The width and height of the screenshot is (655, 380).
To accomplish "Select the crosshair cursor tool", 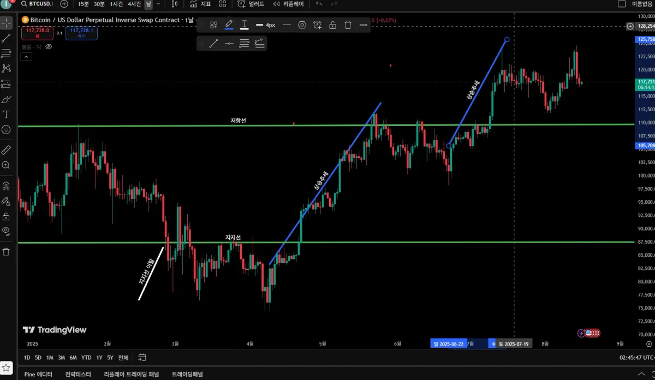I will point(7,23).
